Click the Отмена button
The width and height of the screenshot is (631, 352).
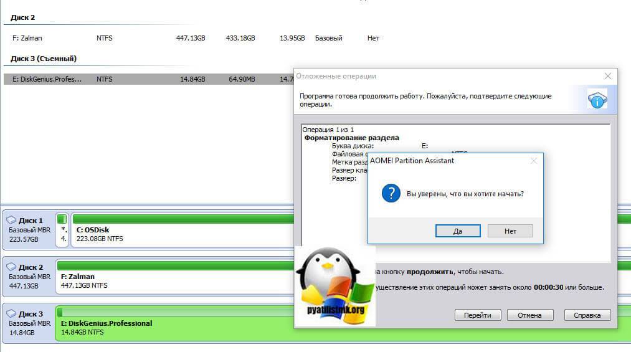click(x=529, y=315)
